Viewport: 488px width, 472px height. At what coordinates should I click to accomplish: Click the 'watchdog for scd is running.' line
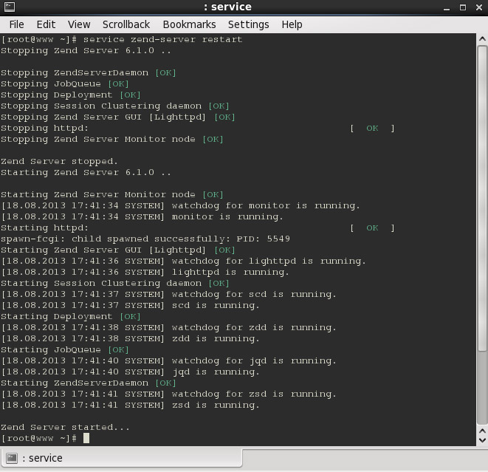[x=168, y=294]
